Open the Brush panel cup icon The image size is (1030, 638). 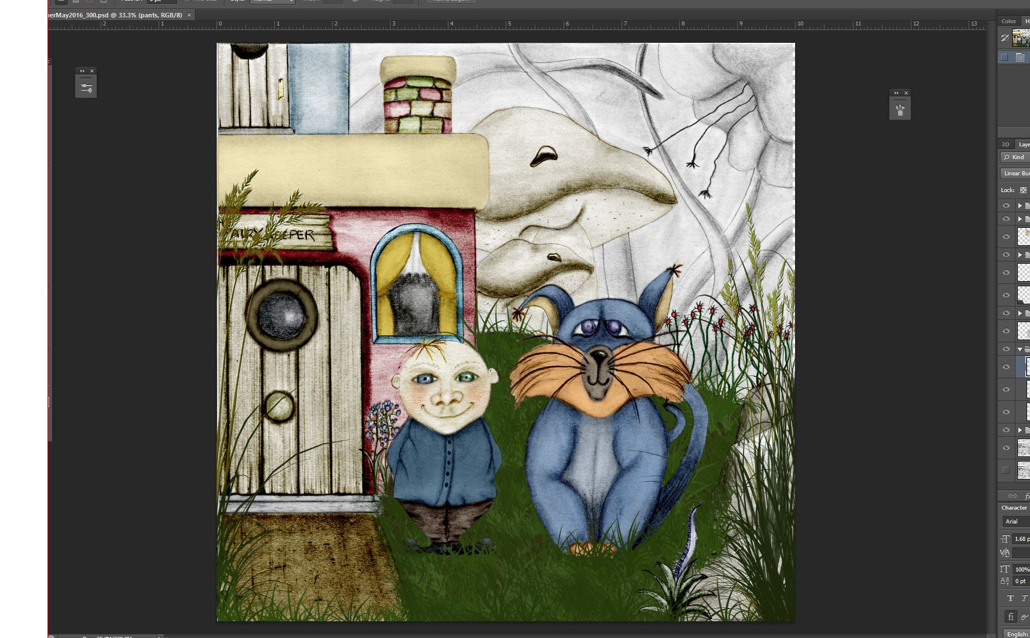click(900, 110)
